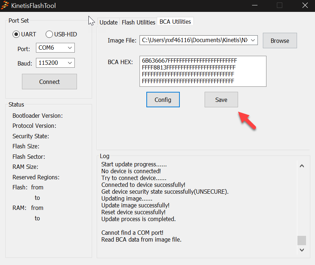Switch to the Update tab

[x=109, y=22]
